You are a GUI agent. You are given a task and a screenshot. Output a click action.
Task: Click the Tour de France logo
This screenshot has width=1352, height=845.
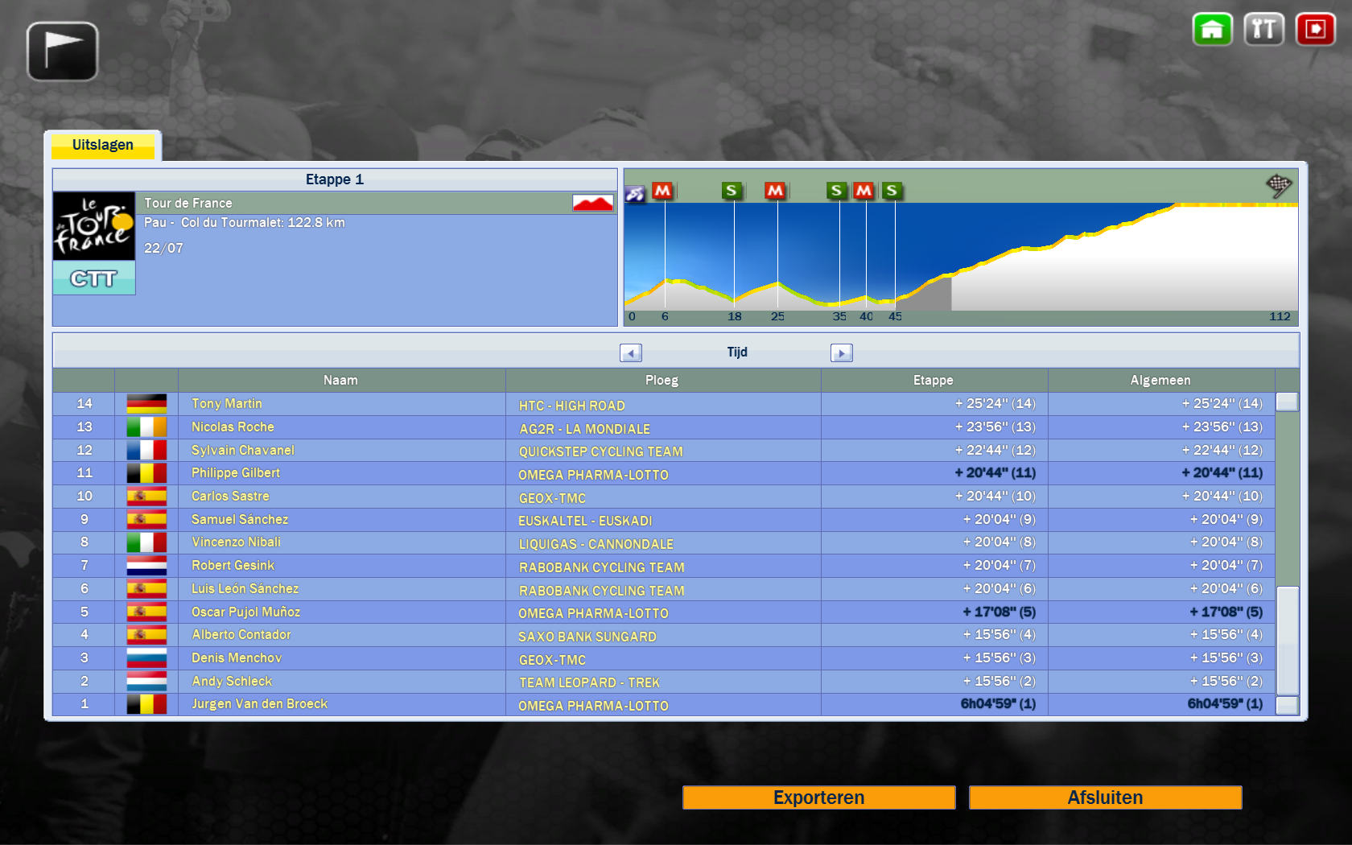94,226
